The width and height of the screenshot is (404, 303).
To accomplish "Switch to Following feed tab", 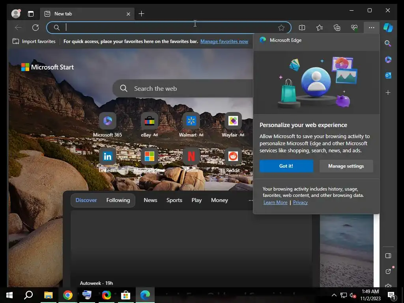I will [118, 200].
